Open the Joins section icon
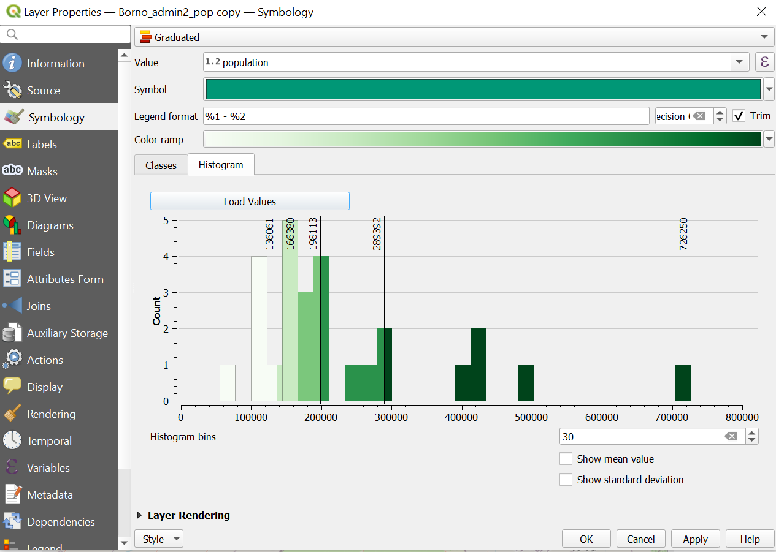Viewport: 776px width, 552px height. 12,306
